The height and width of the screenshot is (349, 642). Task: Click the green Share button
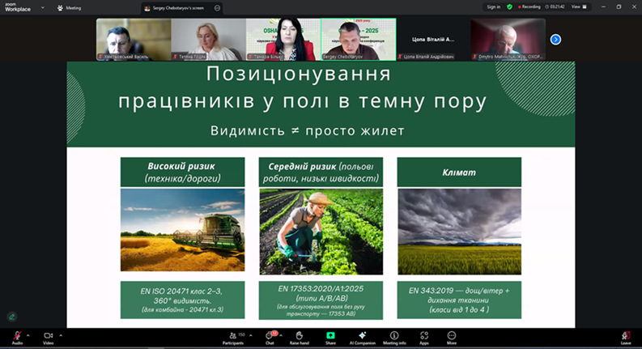click(x=330, y=338)
